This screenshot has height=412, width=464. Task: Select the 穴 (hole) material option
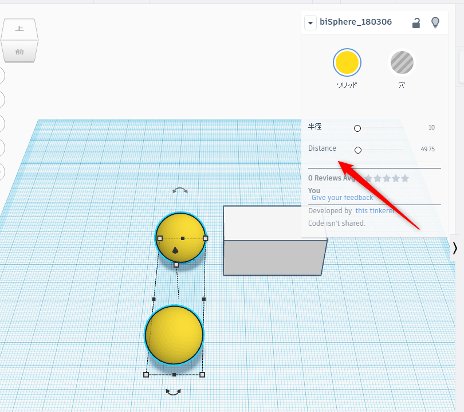[x=402, y=63]
